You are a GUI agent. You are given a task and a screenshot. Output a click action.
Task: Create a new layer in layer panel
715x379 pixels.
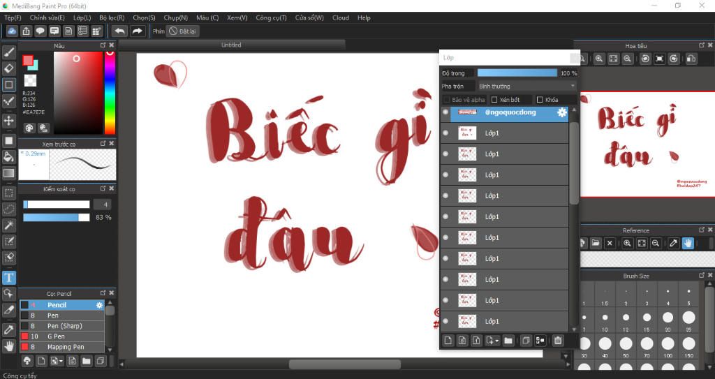pyautogui.click(x=448, y=341)
